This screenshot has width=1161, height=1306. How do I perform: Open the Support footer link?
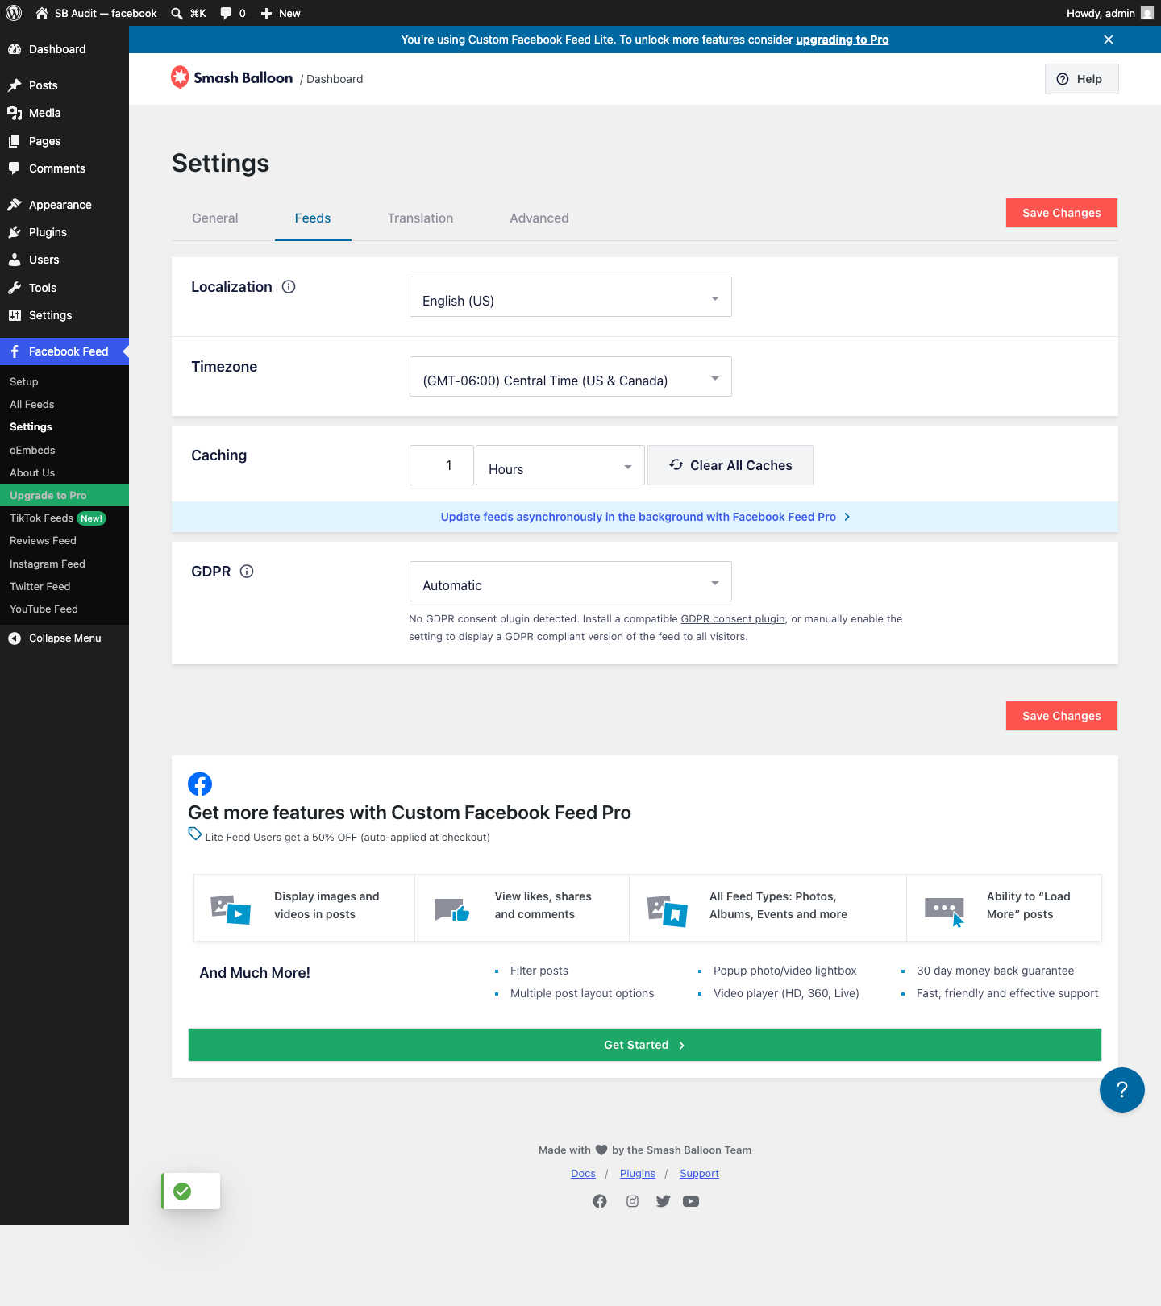[699, 1174]
